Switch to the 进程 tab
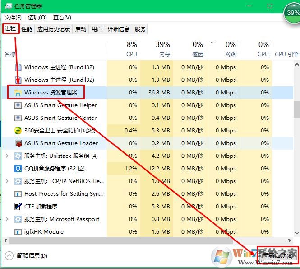 tap(11, 29)
